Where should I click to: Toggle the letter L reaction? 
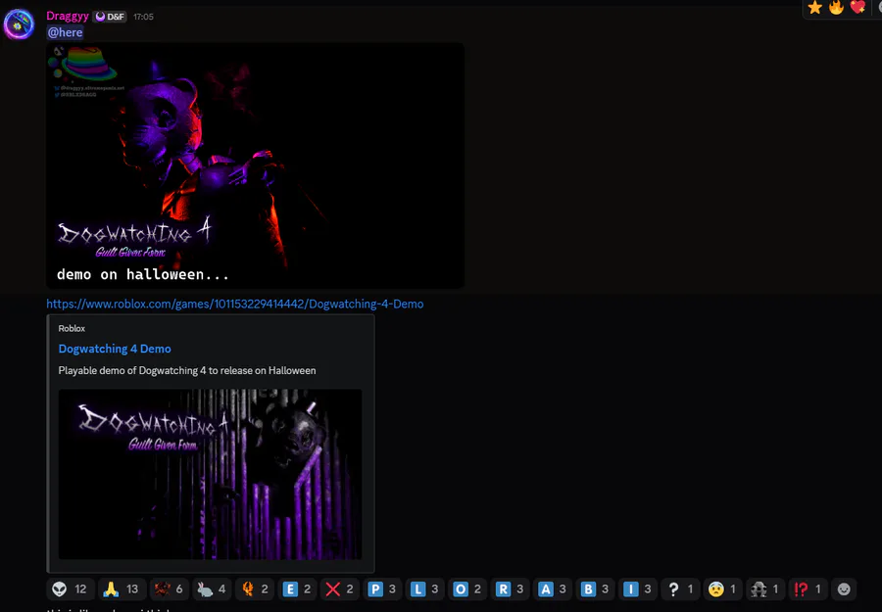[424, 588]
